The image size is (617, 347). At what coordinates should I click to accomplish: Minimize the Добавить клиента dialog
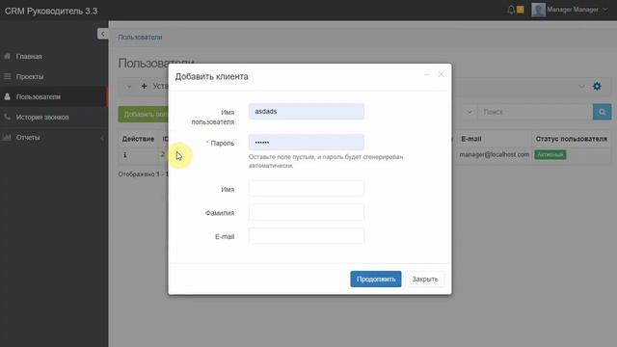click(x=427, y=74)
